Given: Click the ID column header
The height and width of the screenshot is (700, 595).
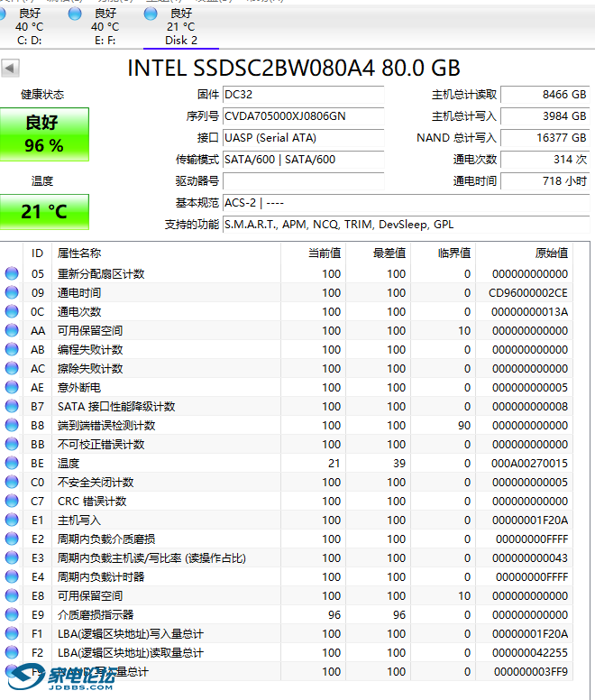Looking at the screenshot, I should coord(38,253).
